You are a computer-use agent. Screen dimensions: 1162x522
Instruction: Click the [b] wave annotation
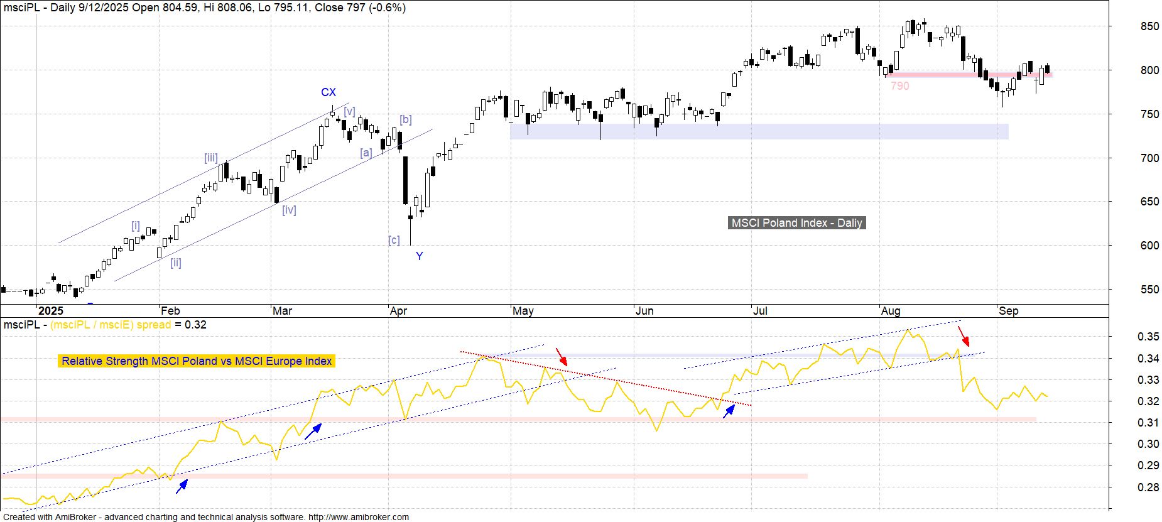click(405, 119)
